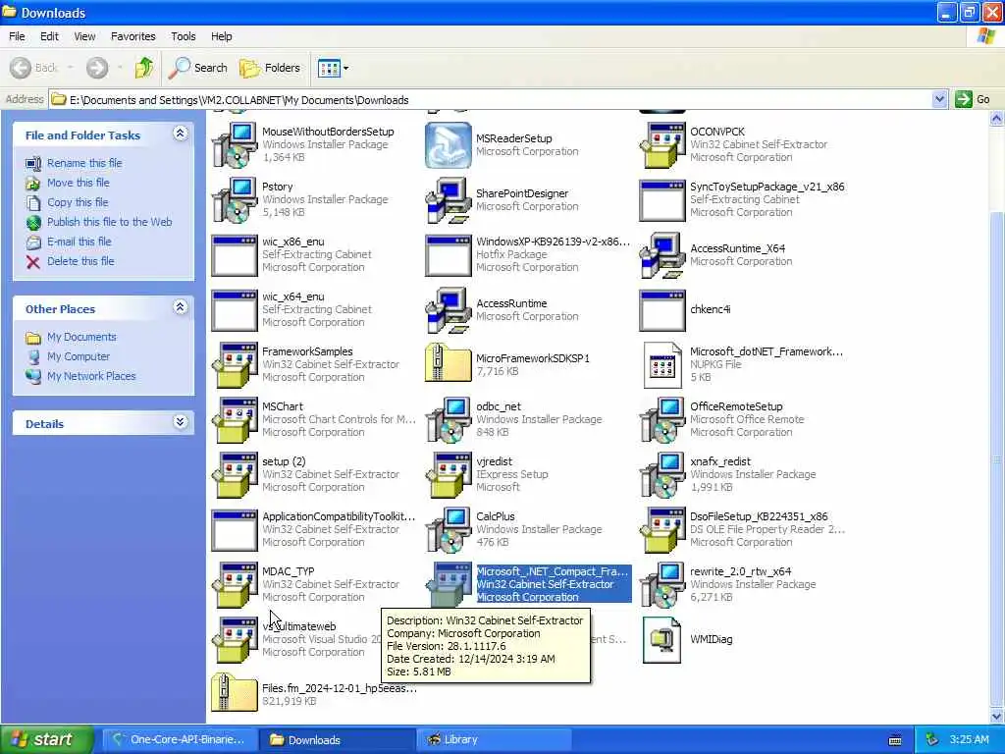Open the Edit menu
Screen dimensions: 1005x754
49,36
